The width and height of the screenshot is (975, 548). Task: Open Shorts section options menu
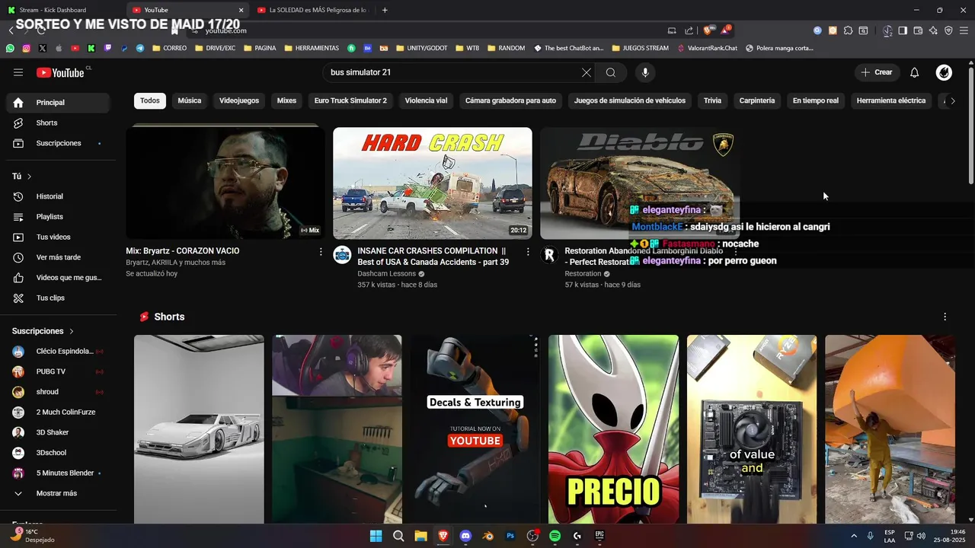pos(945,317)
